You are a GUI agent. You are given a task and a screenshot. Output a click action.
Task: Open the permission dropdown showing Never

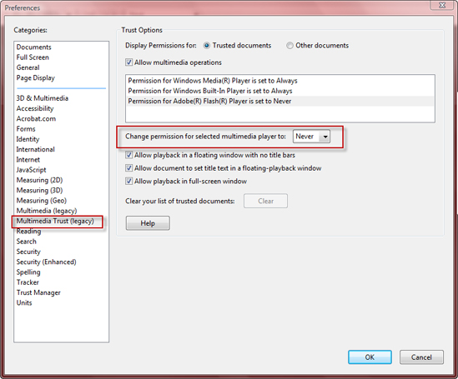[x=311, y=136]
